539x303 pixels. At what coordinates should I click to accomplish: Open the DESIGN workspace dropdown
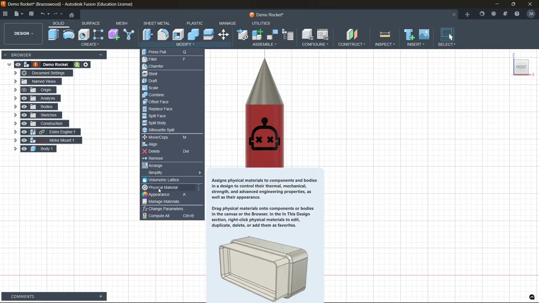[24, 34]
